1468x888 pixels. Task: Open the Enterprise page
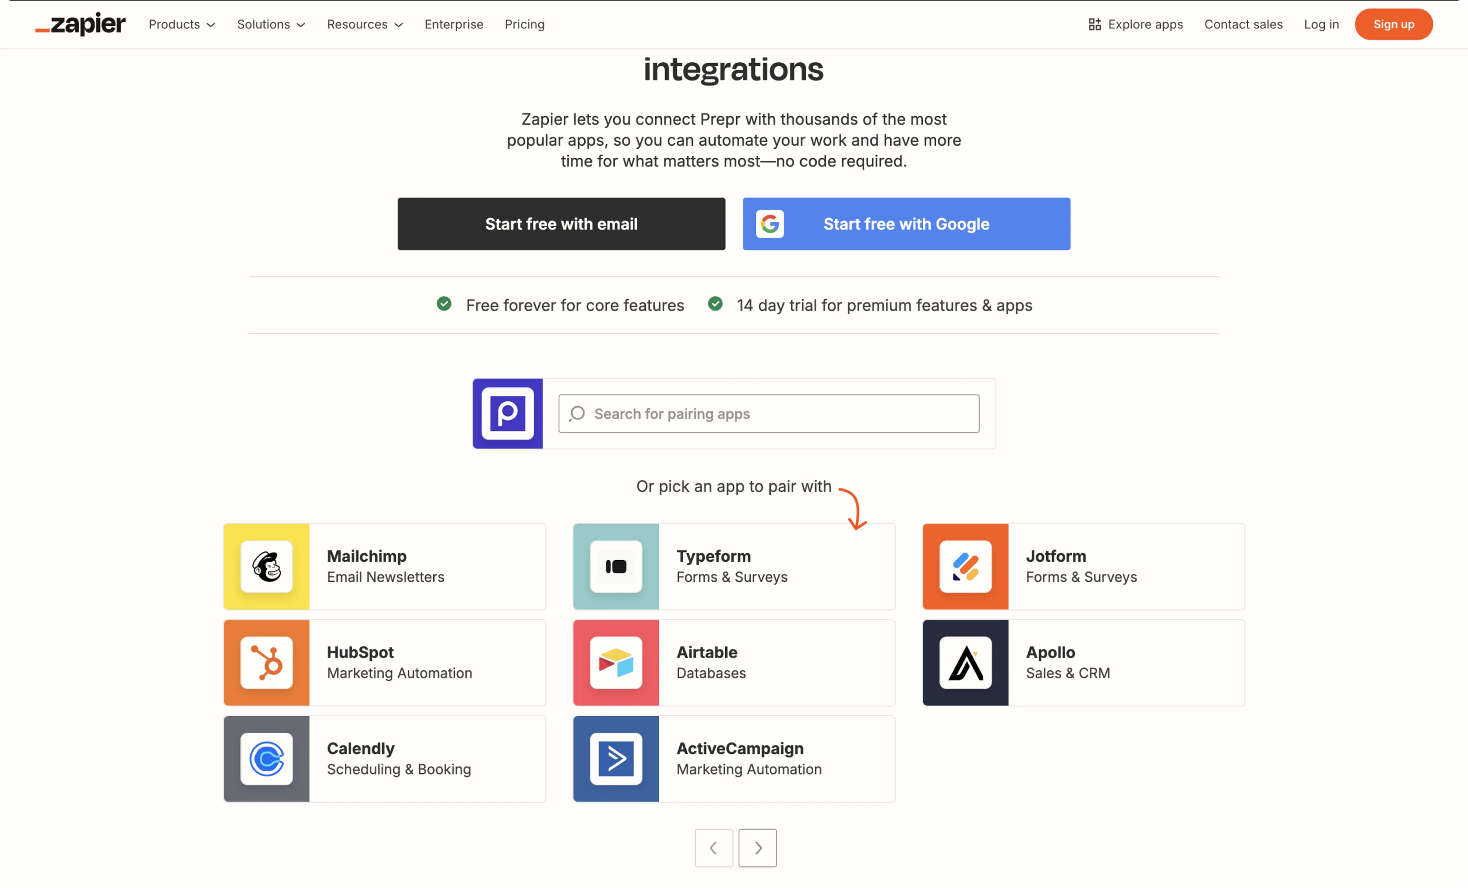(454, 24)
